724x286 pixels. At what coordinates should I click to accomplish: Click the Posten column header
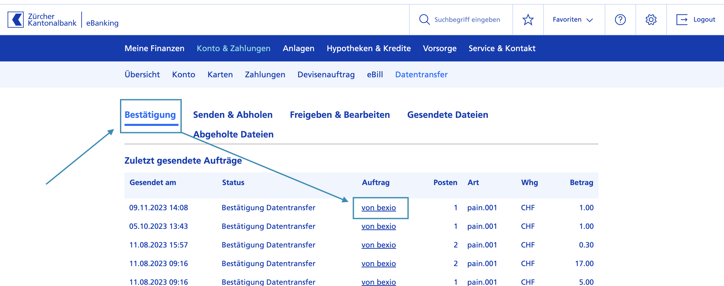pos(445,183)
